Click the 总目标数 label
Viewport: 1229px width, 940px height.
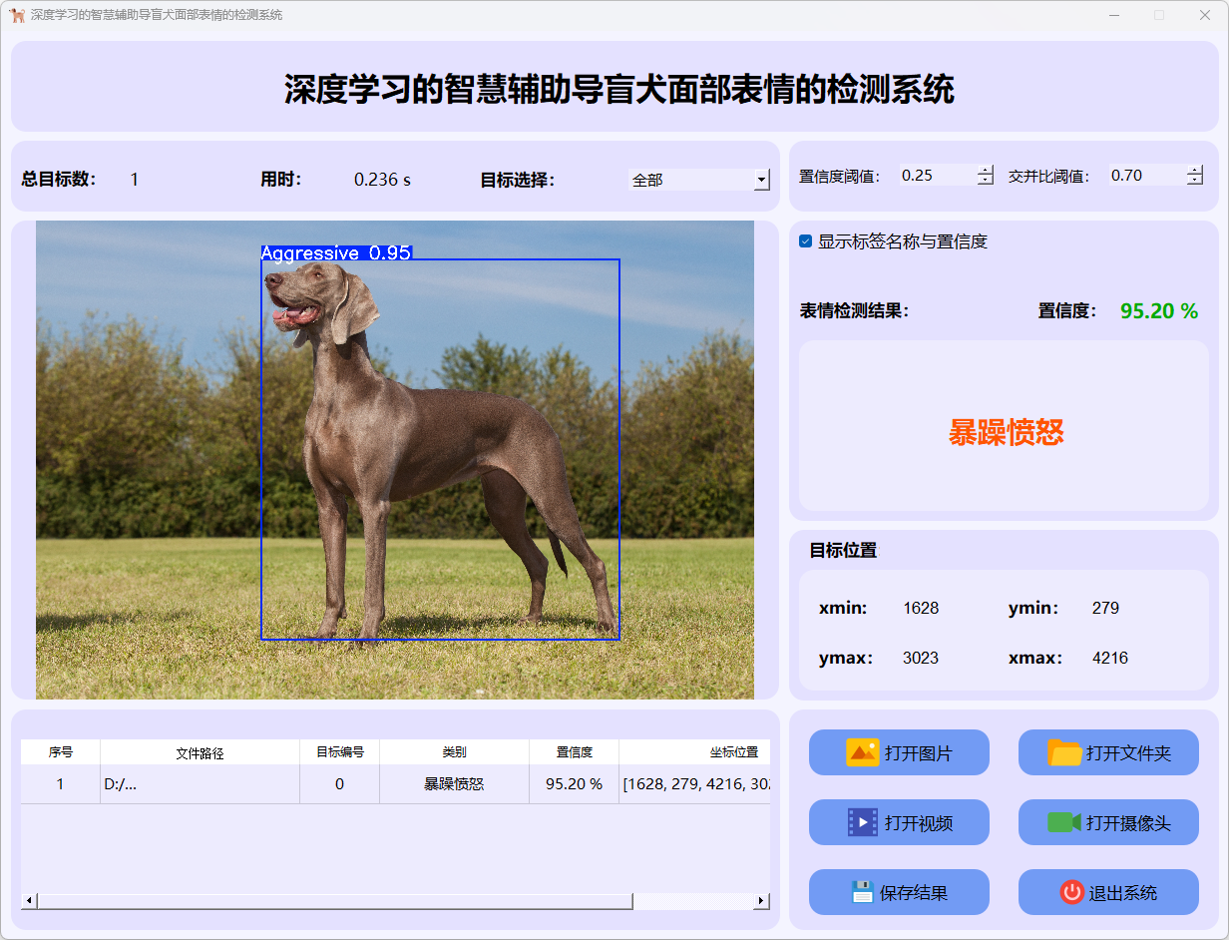tap(59, 180)
